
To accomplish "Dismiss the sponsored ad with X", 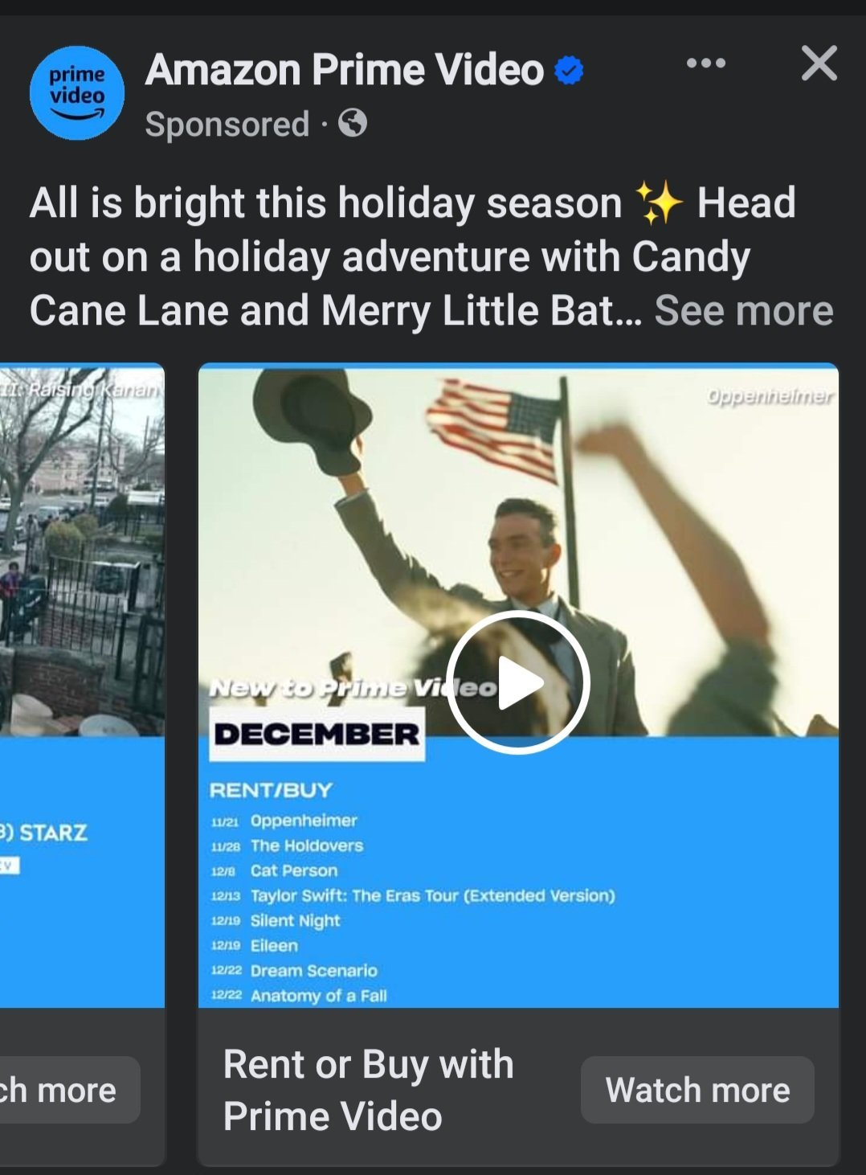I will tap(819, 63).
